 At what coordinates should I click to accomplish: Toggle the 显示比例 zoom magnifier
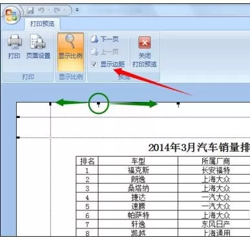[x=70, y=52]
